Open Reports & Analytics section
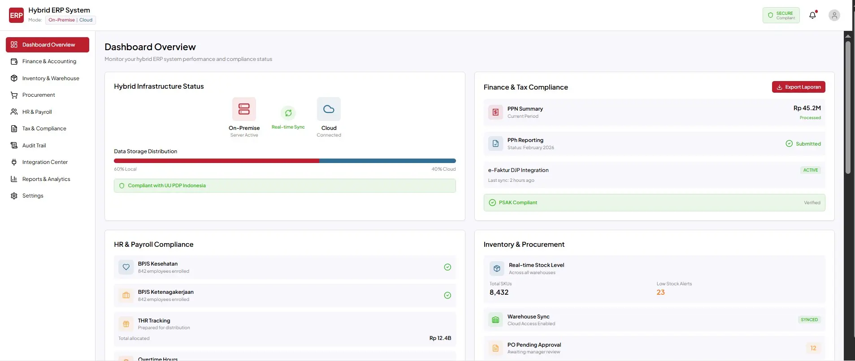 pos(48,179)
